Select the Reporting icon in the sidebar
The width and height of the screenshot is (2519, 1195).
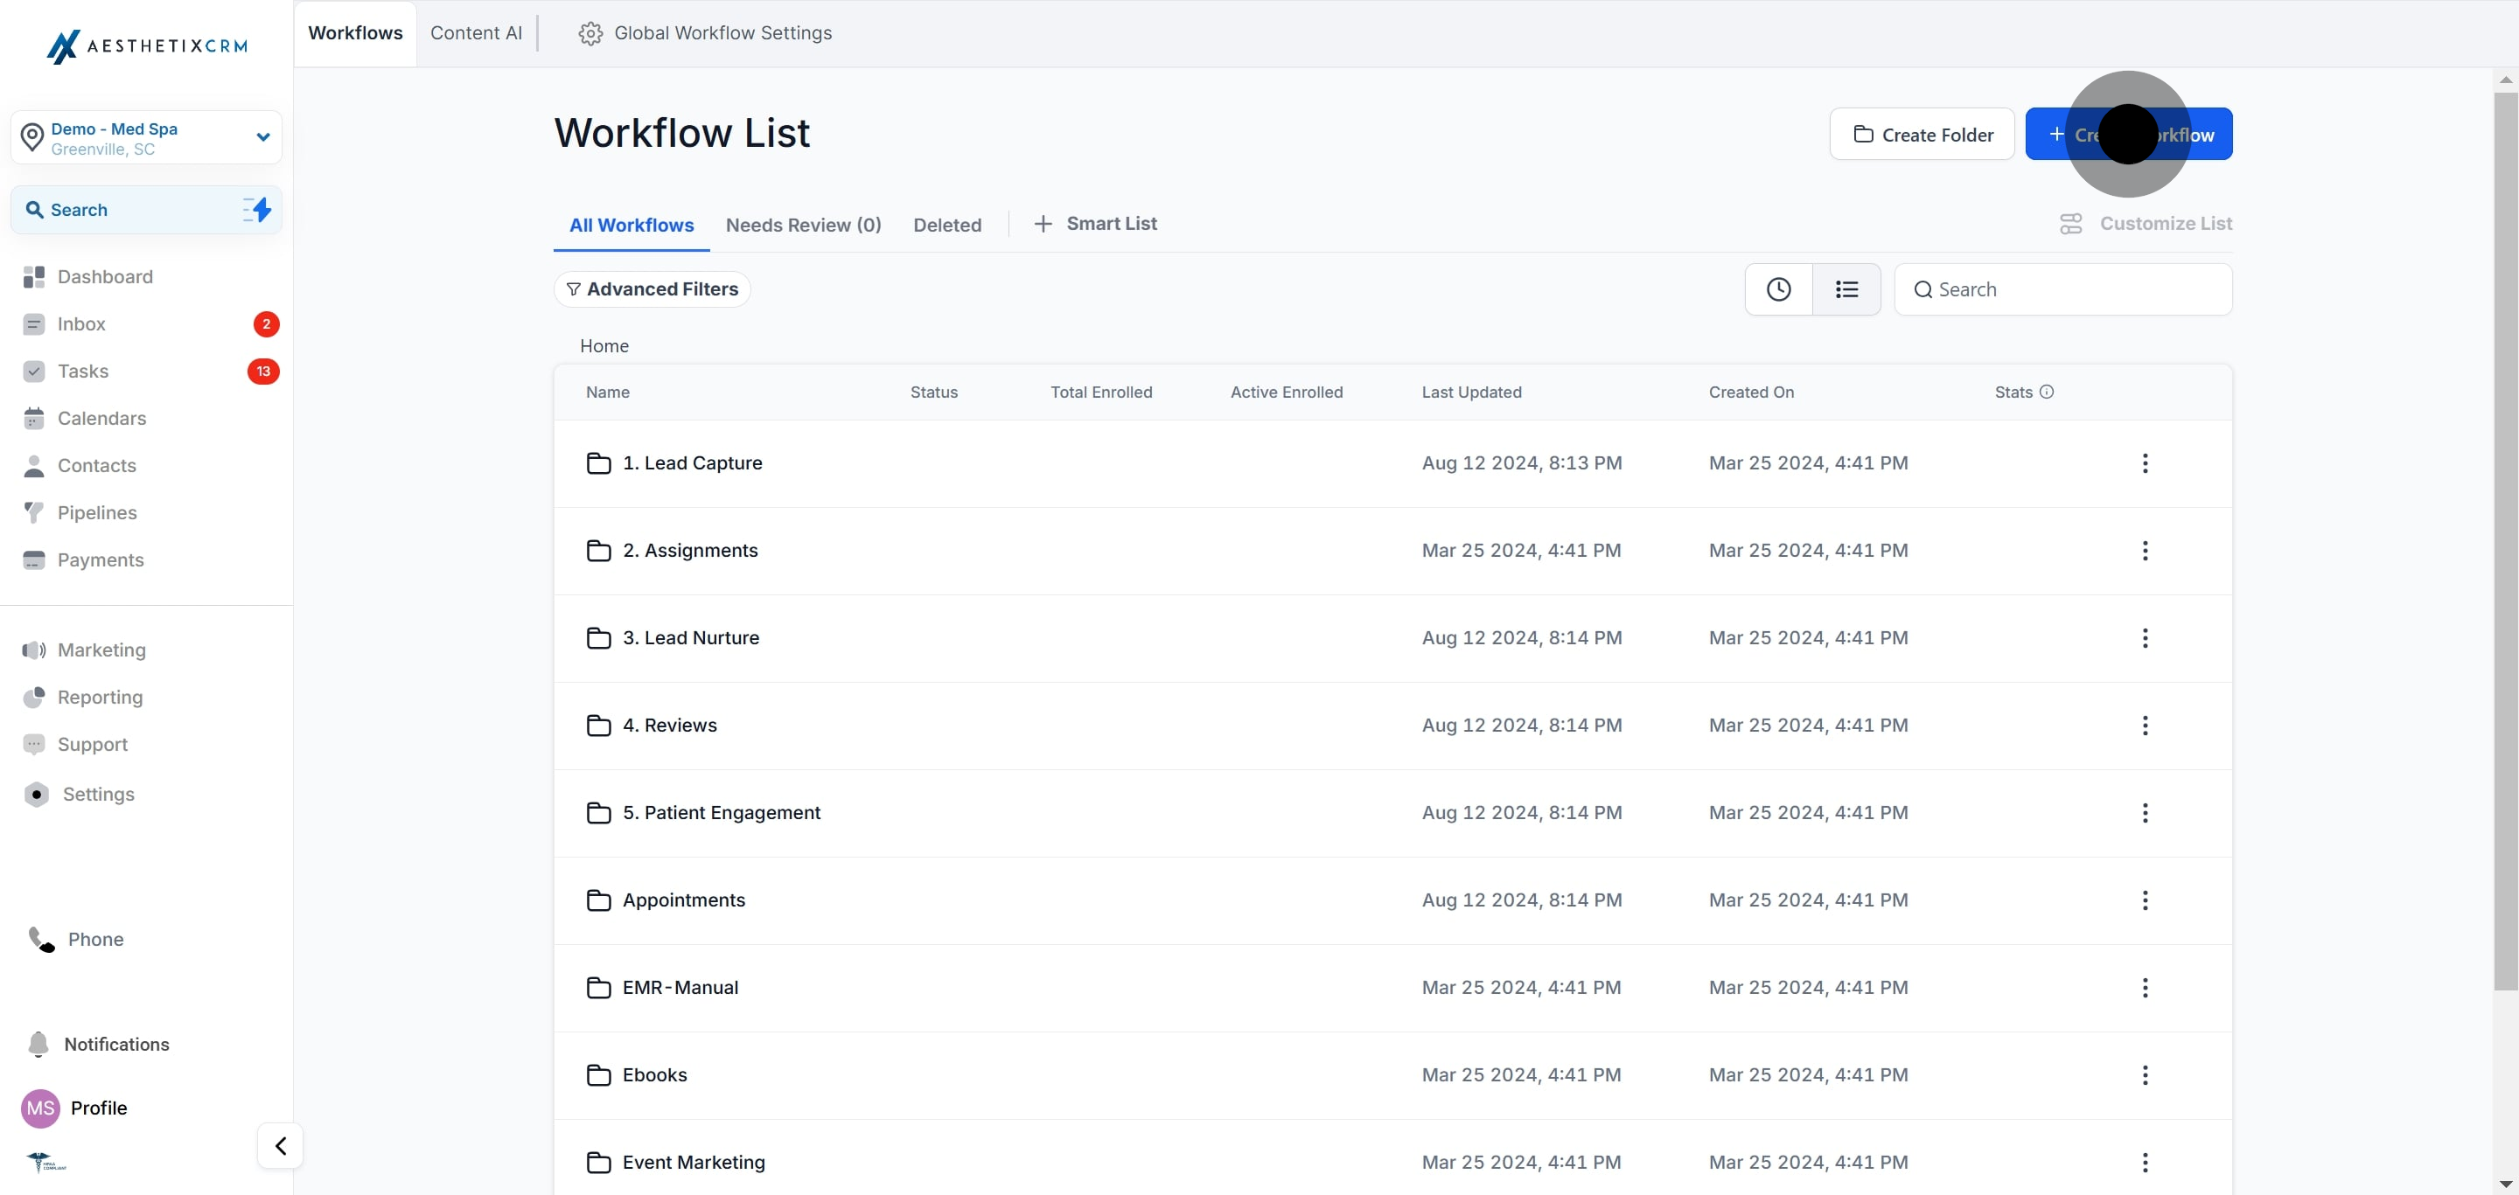pyautogui.click(x=35, y=697)
